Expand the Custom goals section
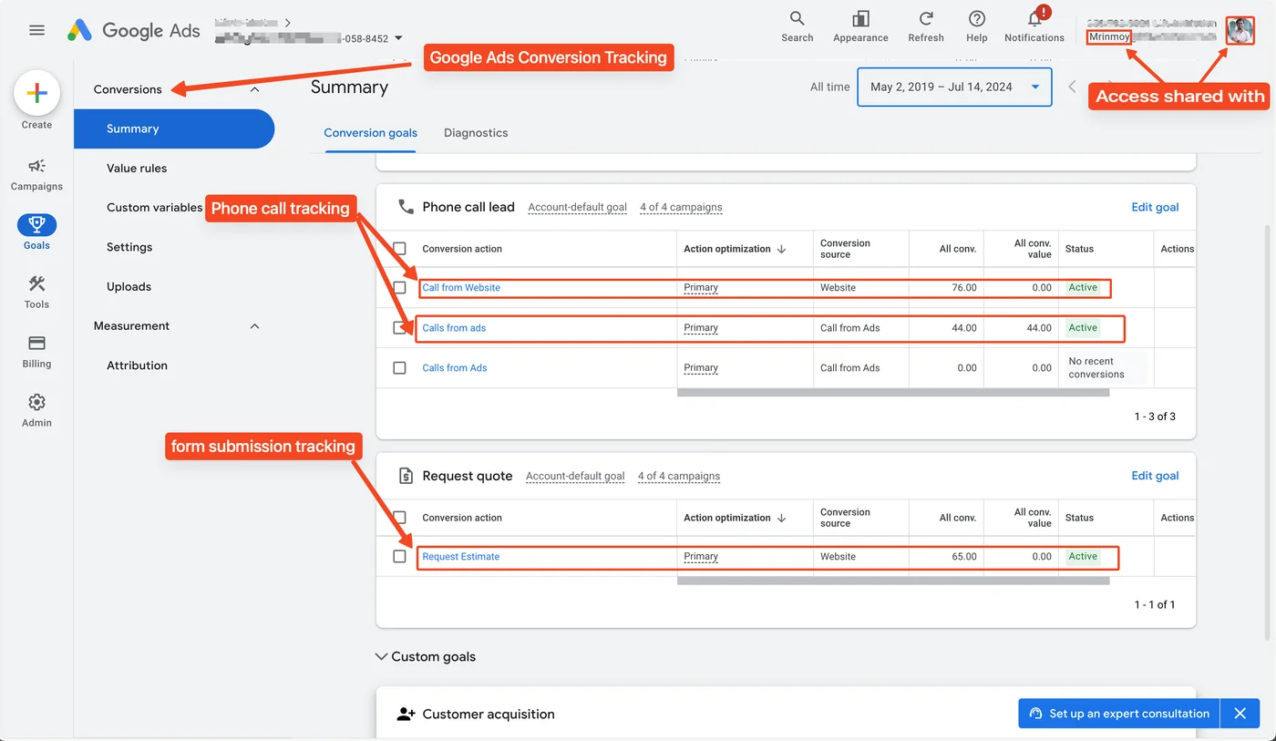1276x741 pixels. tap(381, 656)
